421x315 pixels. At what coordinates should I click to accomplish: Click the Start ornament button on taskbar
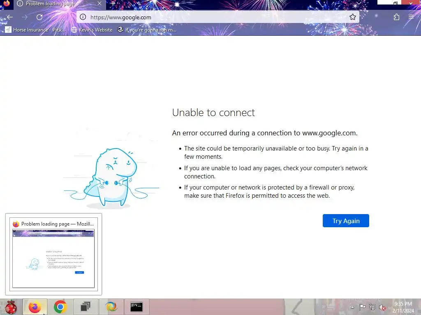point(11,307)
